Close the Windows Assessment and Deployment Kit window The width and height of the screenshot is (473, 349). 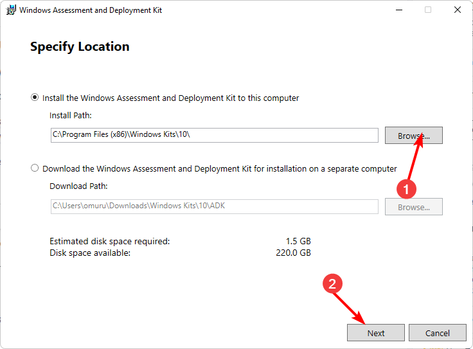click(x=457, y=10)
